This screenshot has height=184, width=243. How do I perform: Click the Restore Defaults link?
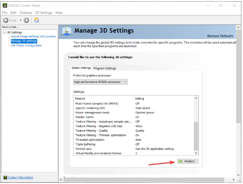pyautogui.click(x=220, y=36)
